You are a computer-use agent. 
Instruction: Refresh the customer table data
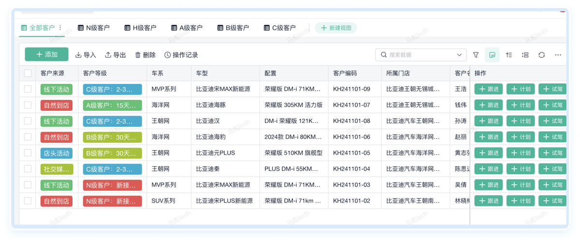click(x=542, y=55)
